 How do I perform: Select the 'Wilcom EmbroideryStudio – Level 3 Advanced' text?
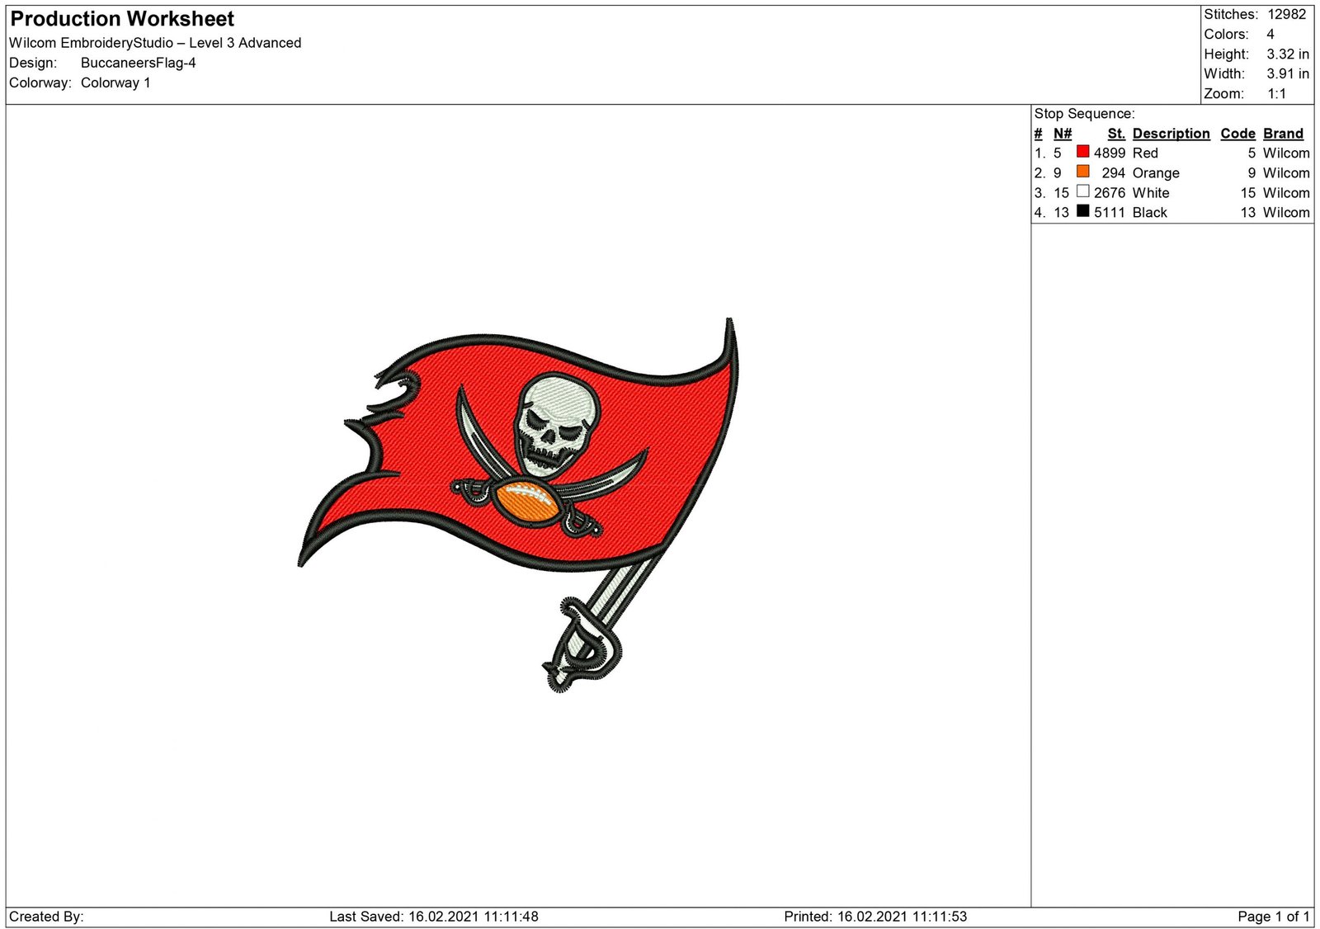point(155,43)
